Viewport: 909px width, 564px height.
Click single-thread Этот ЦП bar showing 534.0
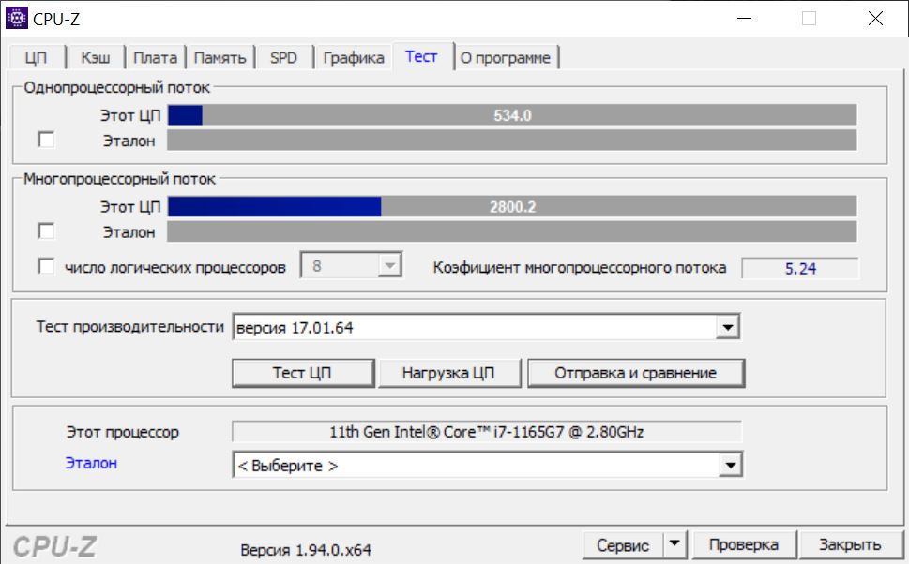coord(512,115)
